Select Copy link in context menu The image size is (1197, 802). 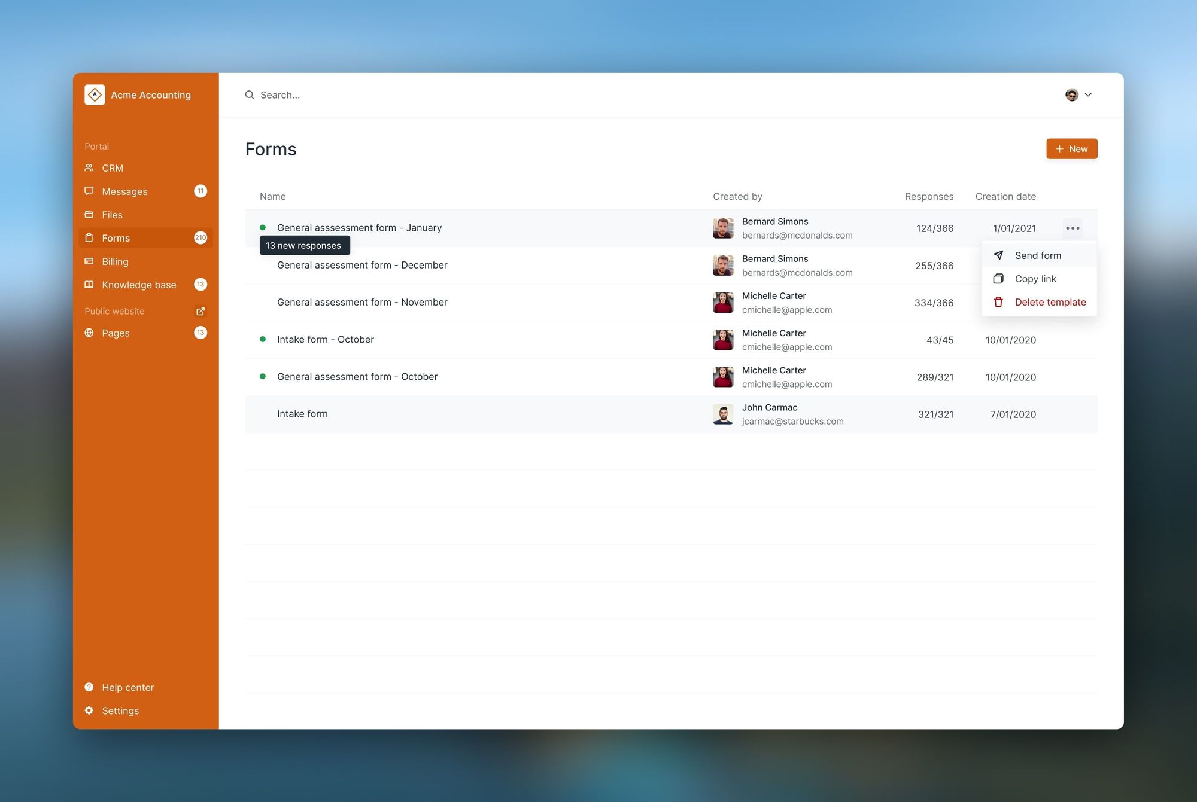[x=1035, y=279]
